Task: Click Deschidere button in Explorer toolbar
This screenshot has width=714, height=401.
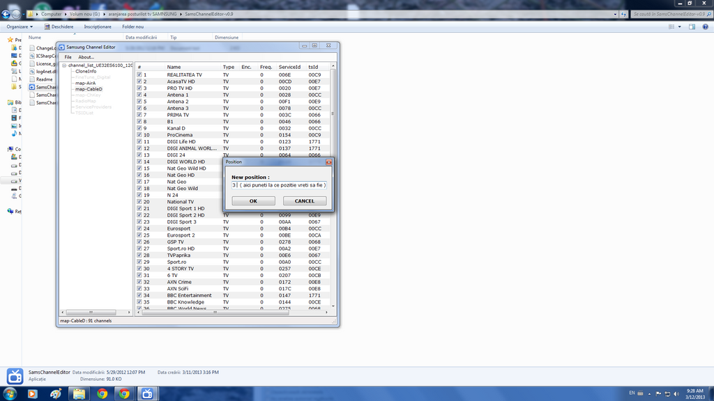Action: 59,27
